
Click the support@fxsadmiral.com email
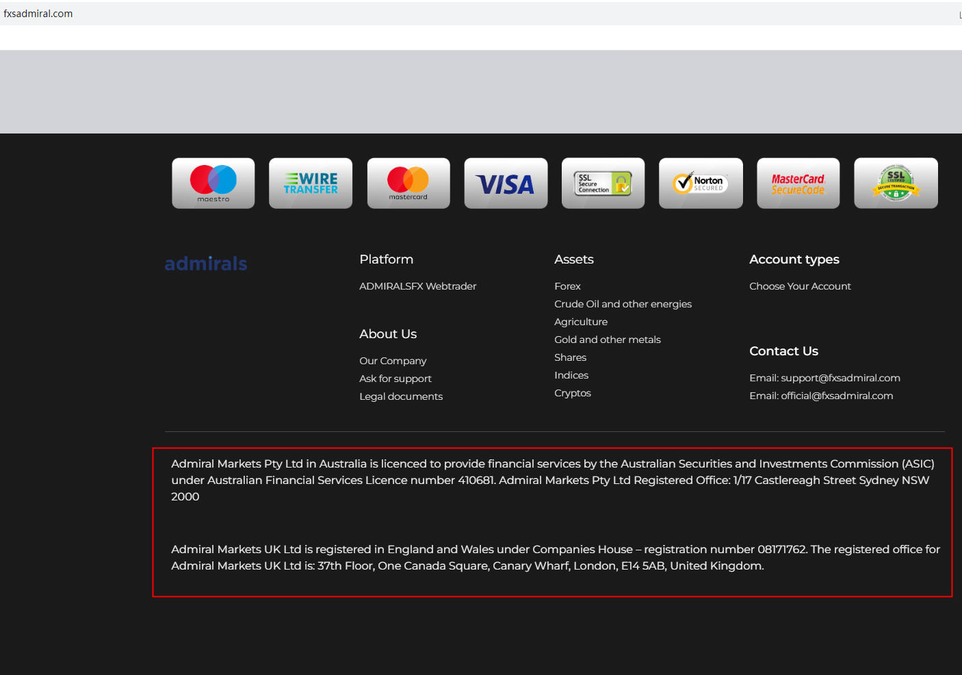click(840, 378)
